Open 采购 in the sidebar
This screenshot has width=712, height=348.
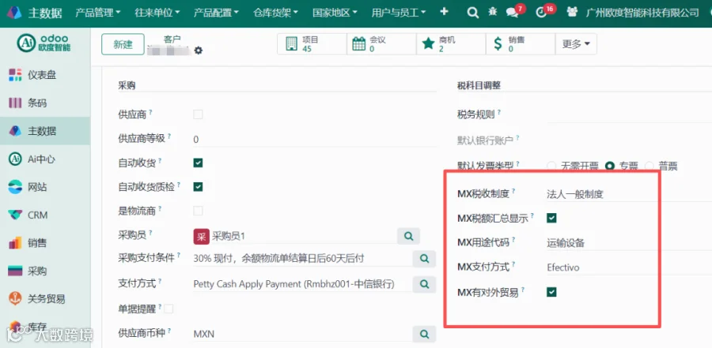45,271
